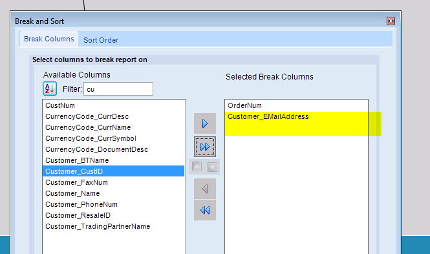Viewport: 430px width, 254px height.
Task: Select highlighted Customer_CustID column
Action: click(x=113, y=171)
